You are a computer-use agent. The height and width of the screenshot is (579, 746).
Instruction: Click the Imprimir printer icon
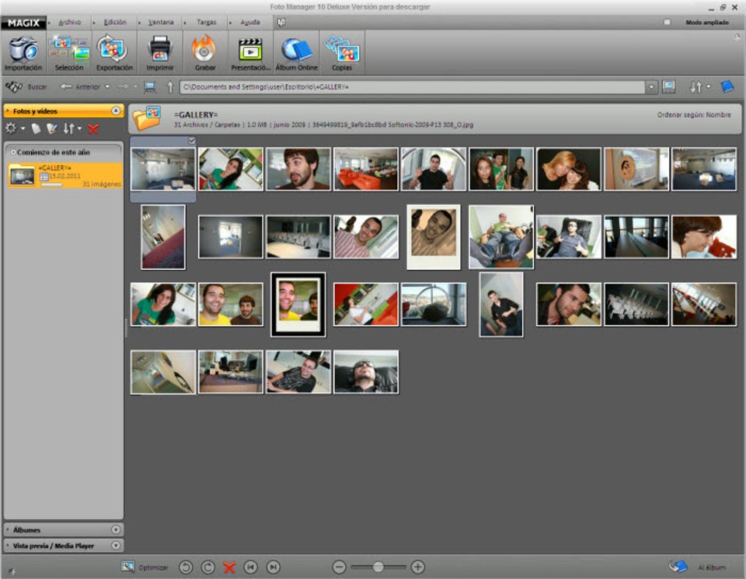[x=159, y=51]
